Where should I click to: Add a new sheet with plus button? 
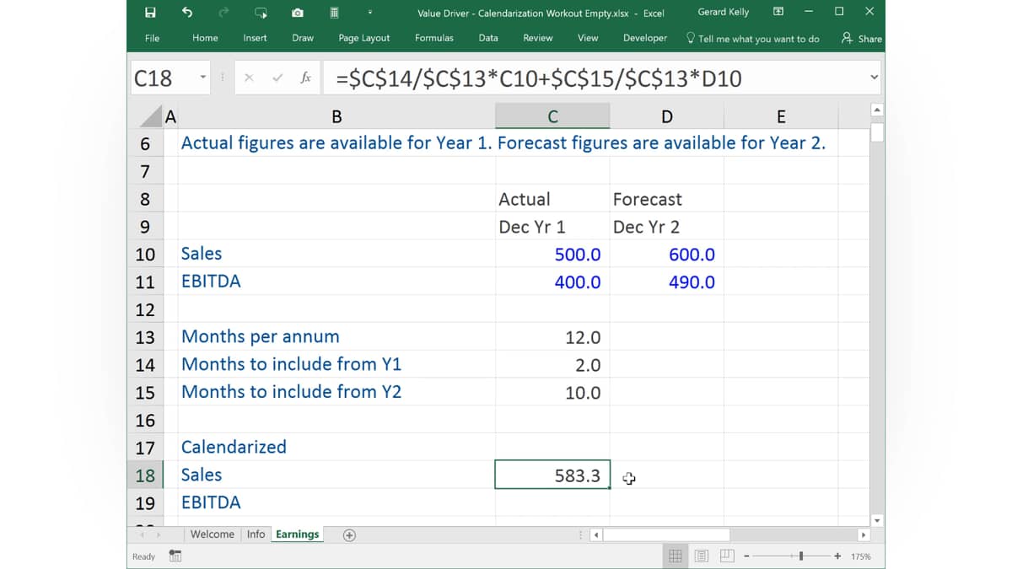349,534
